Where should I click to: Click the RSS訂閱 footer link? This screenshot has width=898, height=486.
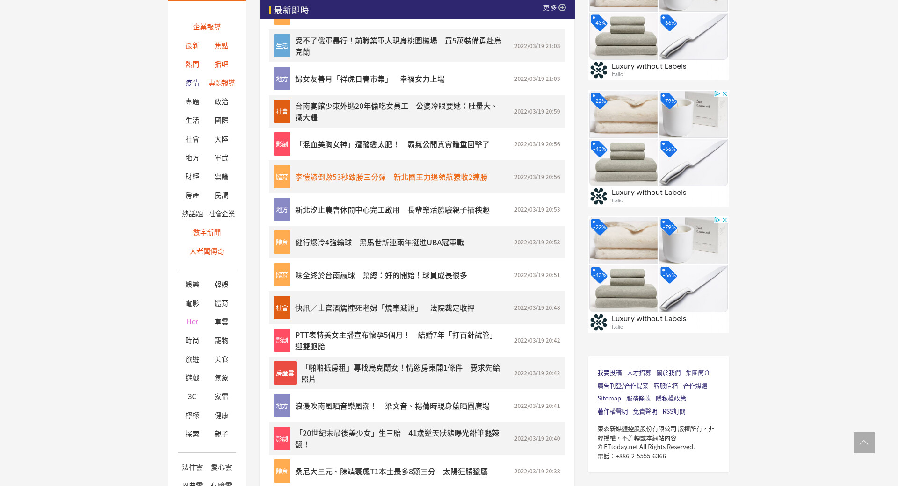673,412
